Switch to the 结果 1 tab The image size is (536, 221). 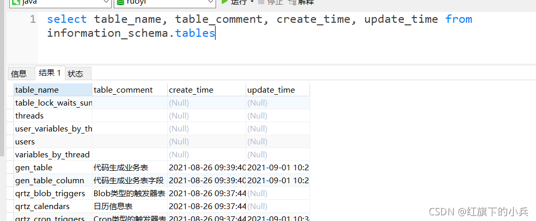pyautogui.click(x=50, y=73)
